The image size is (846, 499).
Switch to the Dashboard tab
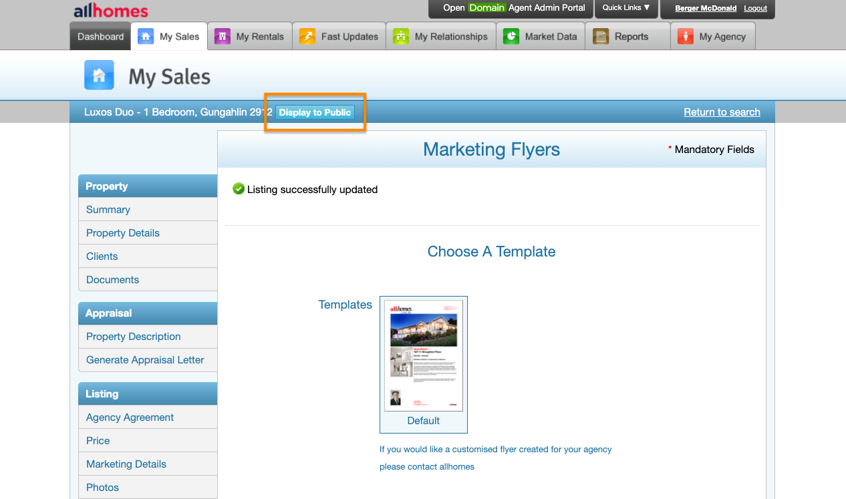pyautogui.click(x=100, y=37)
